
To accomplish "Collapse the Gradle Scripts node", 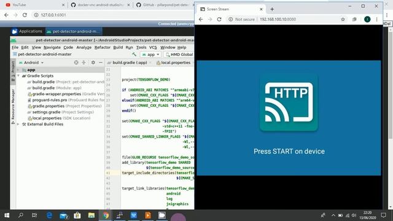I will [18, 76].
